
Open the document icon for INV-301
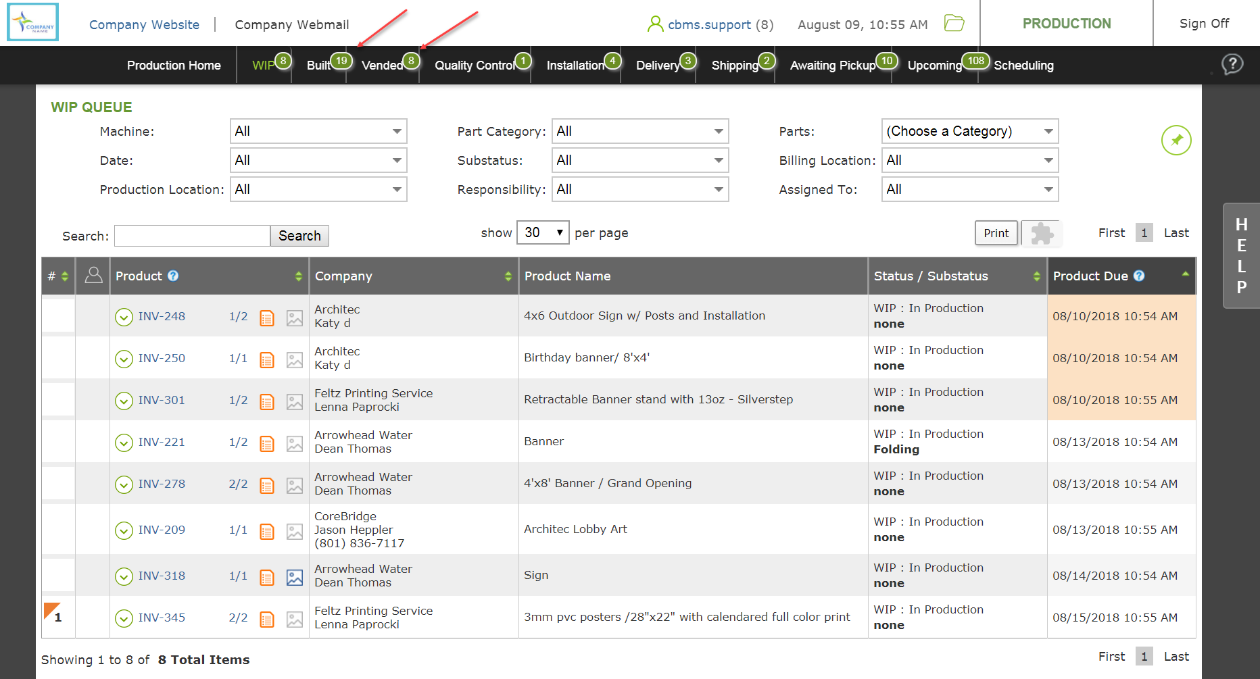(267, 401)
